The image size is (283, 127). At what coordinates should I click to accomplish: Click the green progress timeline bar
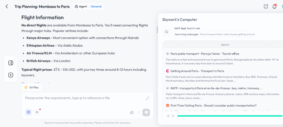tap(230, 116)
